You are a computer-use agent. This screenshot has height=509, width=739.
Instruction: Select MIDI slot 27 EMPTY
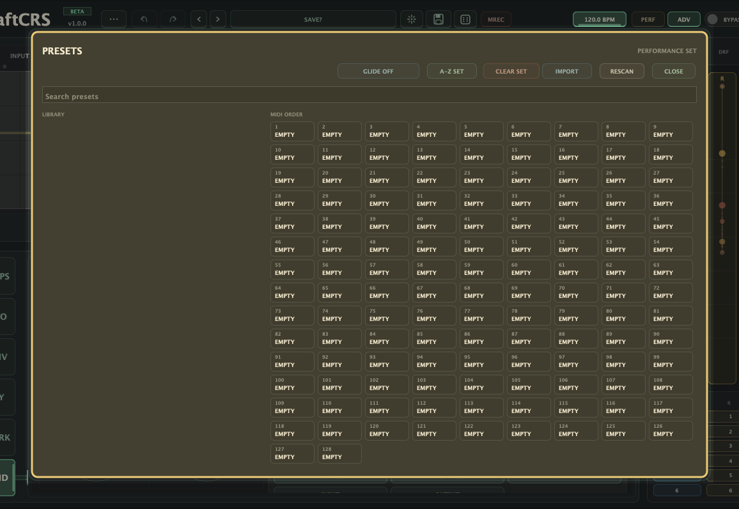(671, 178)
